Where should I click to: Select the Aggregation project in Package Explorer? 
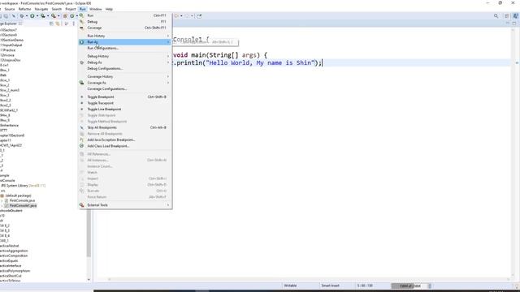point(14,251)
